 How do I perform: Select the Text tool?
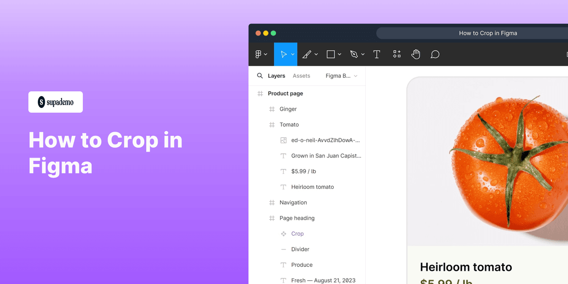(377, 54)
